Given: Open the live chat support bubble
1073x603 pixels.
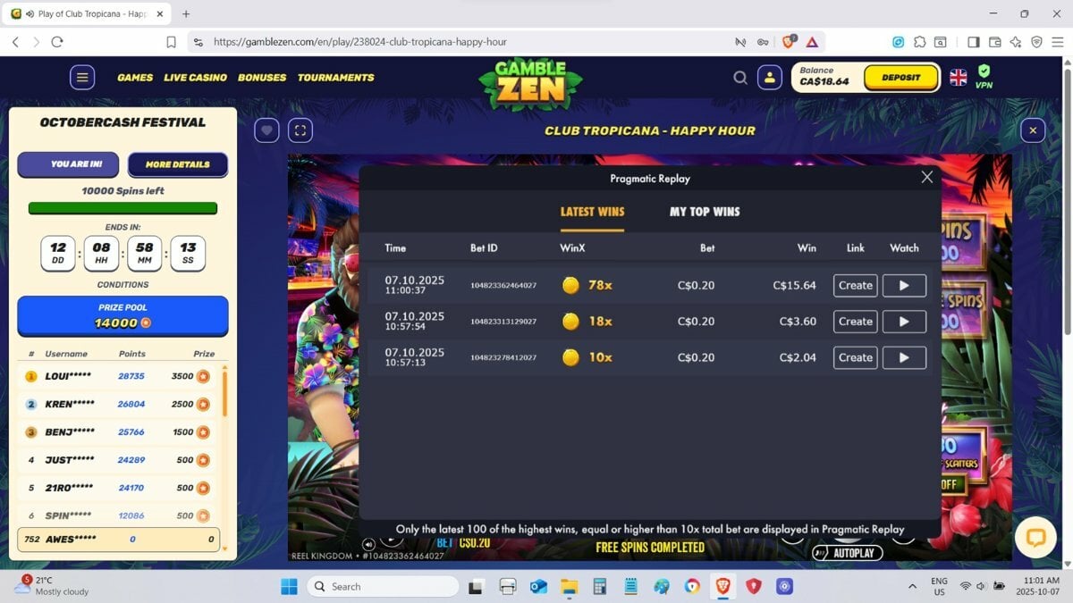Looking at the screenshot, I should pos(1035,537).
